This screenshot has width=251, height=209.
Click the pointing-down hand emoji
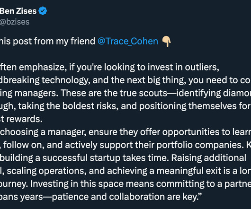167,42
